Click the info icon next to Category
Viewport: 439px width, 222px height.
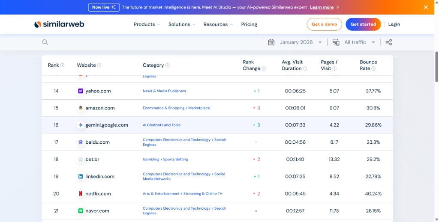pos(167,65)
